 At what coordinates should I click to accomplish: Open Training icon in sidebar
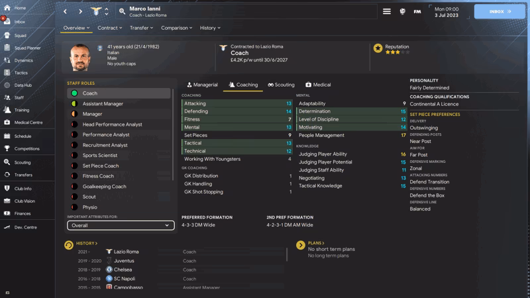[x=7, y=110]
